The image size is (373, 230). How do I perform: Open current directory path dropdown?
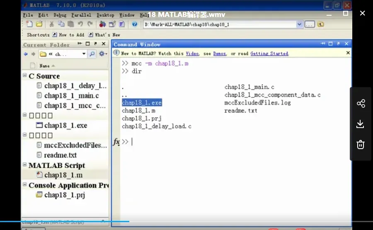tap(299, 24)
